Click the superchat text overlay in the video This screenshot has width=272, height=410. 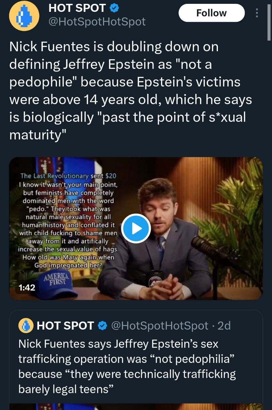(68, 221)
